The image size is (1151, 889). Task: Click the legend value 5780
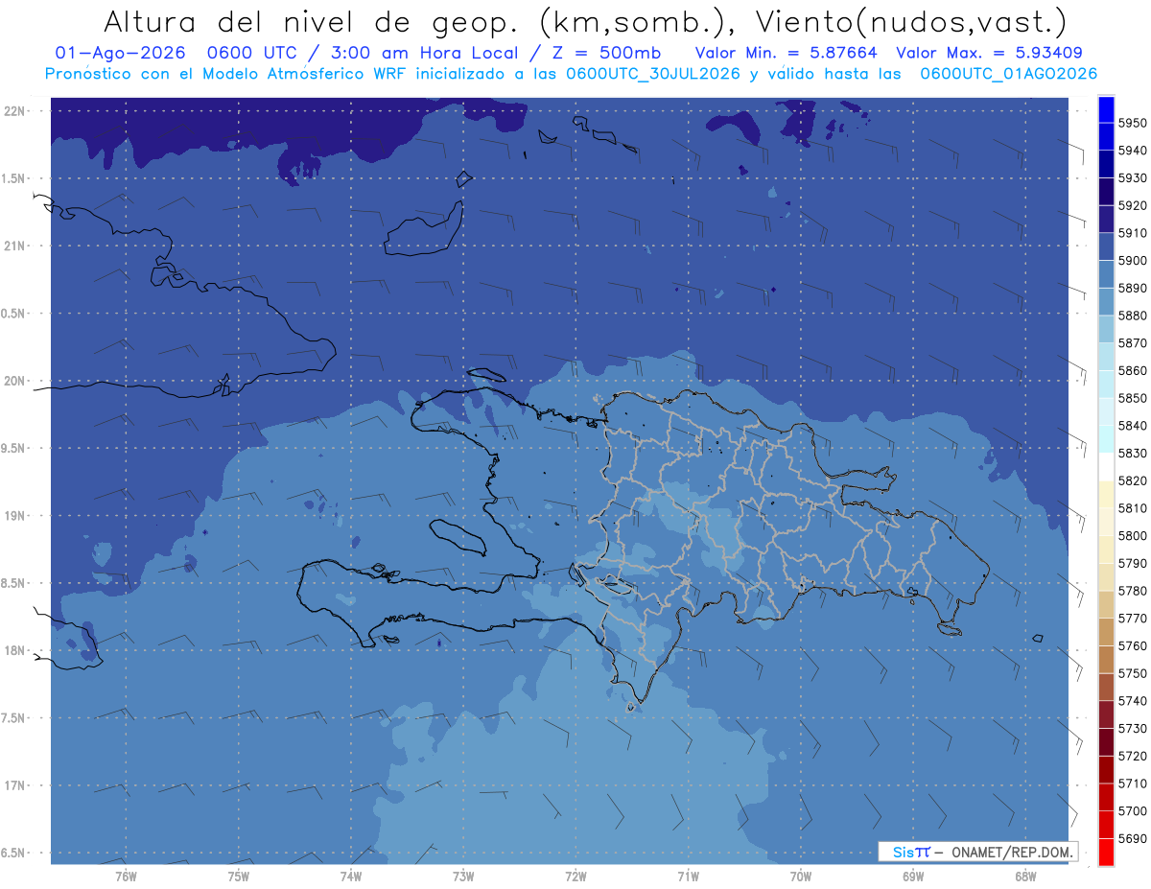point(1133,591)
